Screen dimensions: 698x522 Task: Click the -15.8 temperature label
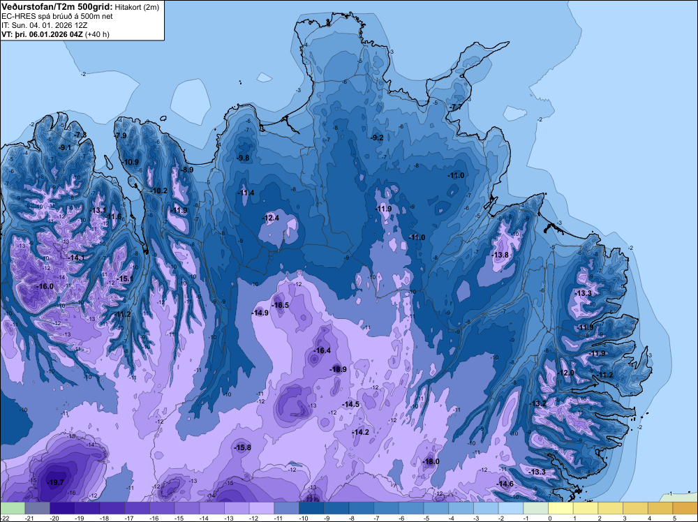click(x=242, y=448)
